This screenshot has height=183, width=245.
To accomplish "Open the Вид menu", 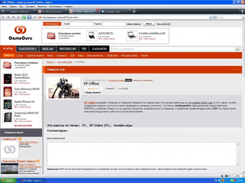I will [x=21, y=6].
